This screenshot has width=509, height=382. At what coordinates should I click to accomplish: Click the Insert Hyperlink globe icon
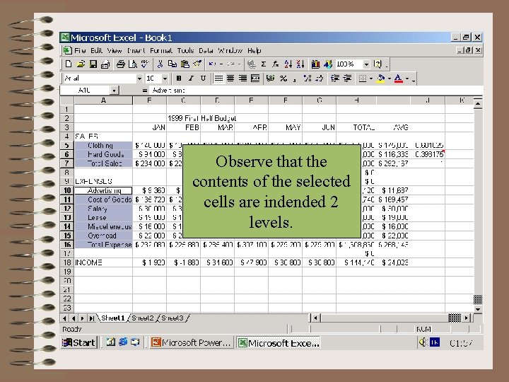(x=251, y=64)
